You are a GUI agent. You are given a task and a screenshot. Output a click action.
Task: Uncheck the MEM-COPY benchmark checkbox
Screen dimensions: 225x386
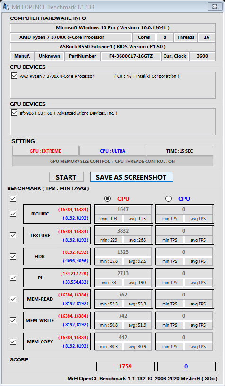pyautogui.click(x=13, y=341)
